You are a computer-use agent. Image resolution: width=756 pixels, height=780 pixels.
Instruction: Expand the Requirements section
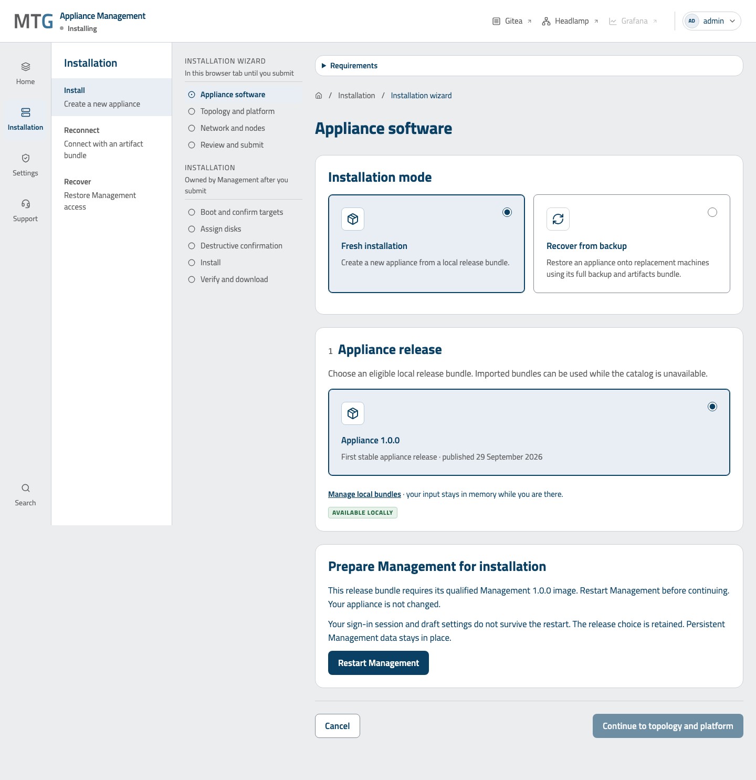[529, 66]
